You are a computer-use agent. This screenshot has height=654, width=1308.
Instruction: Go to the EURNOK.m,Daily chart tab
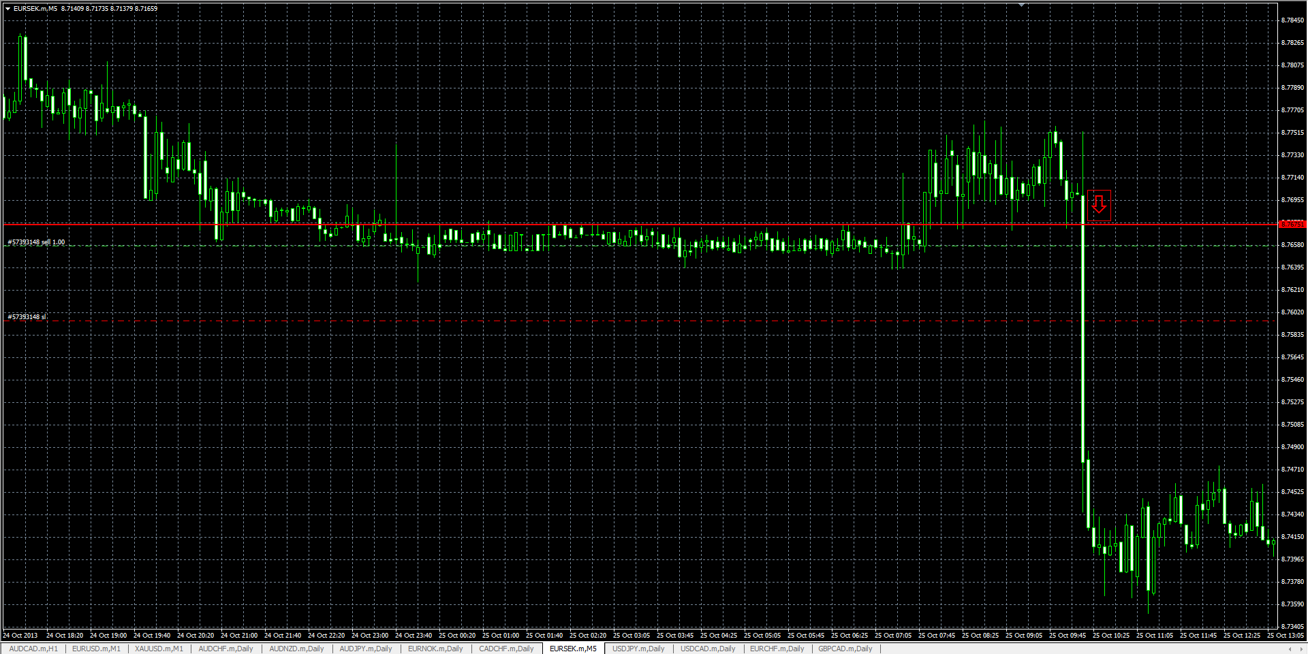435,649
